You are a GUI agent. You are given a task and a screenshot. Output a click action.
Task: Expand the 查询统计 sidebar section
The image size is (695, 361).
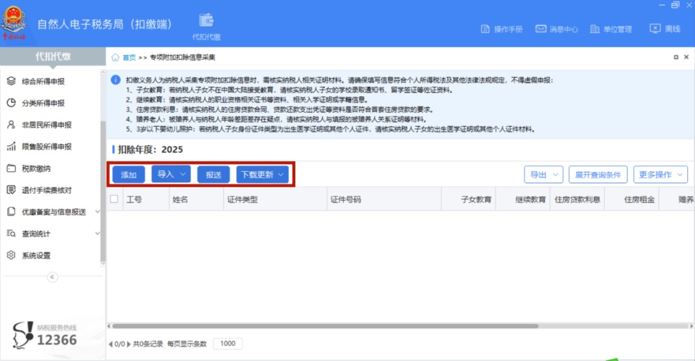coord(53,234)
